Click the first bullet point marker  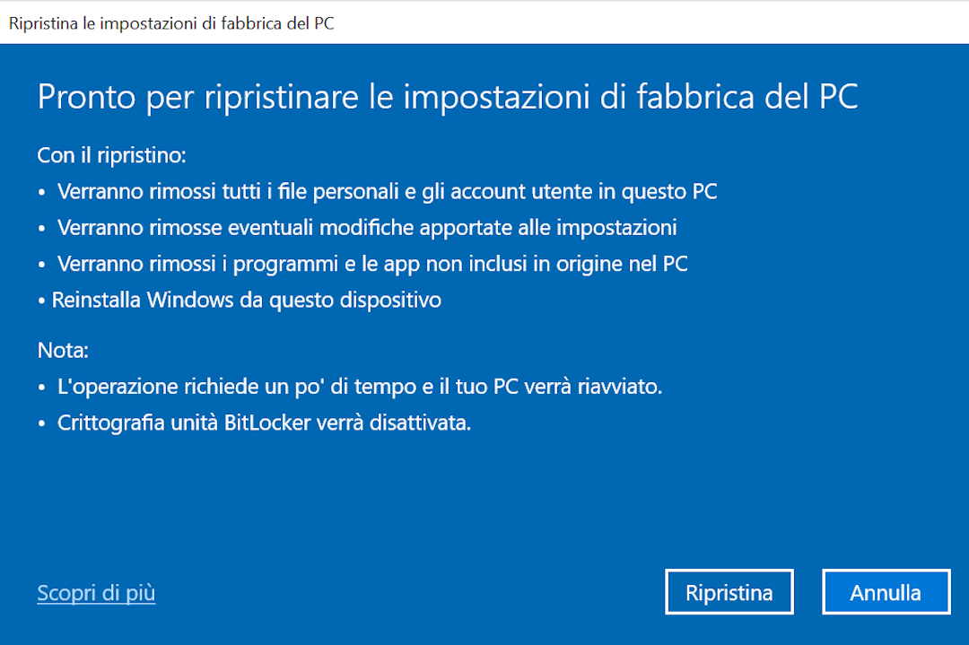41,190
